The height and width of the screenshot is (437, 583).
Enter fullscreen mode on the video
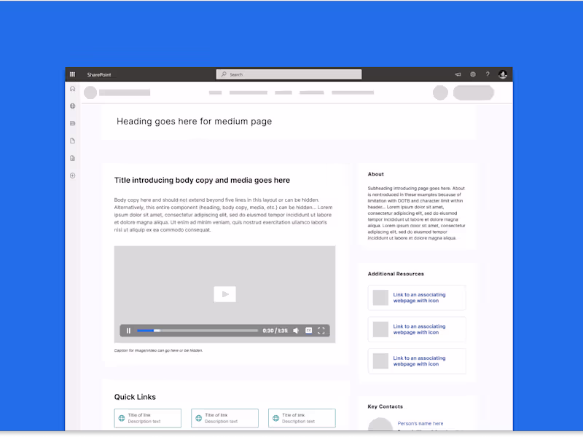click(x=321, y=331)
